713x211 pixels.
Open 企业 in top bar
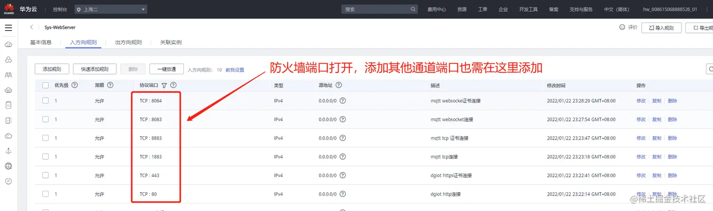pos(503,9)
